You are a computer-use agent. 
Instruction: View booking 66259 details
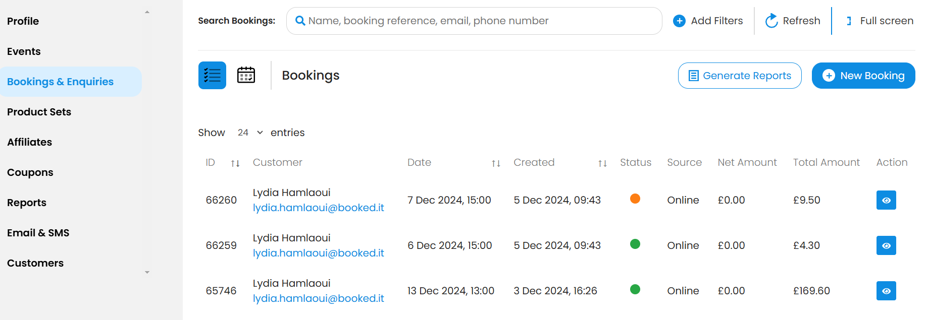click(x=886, y=245)
